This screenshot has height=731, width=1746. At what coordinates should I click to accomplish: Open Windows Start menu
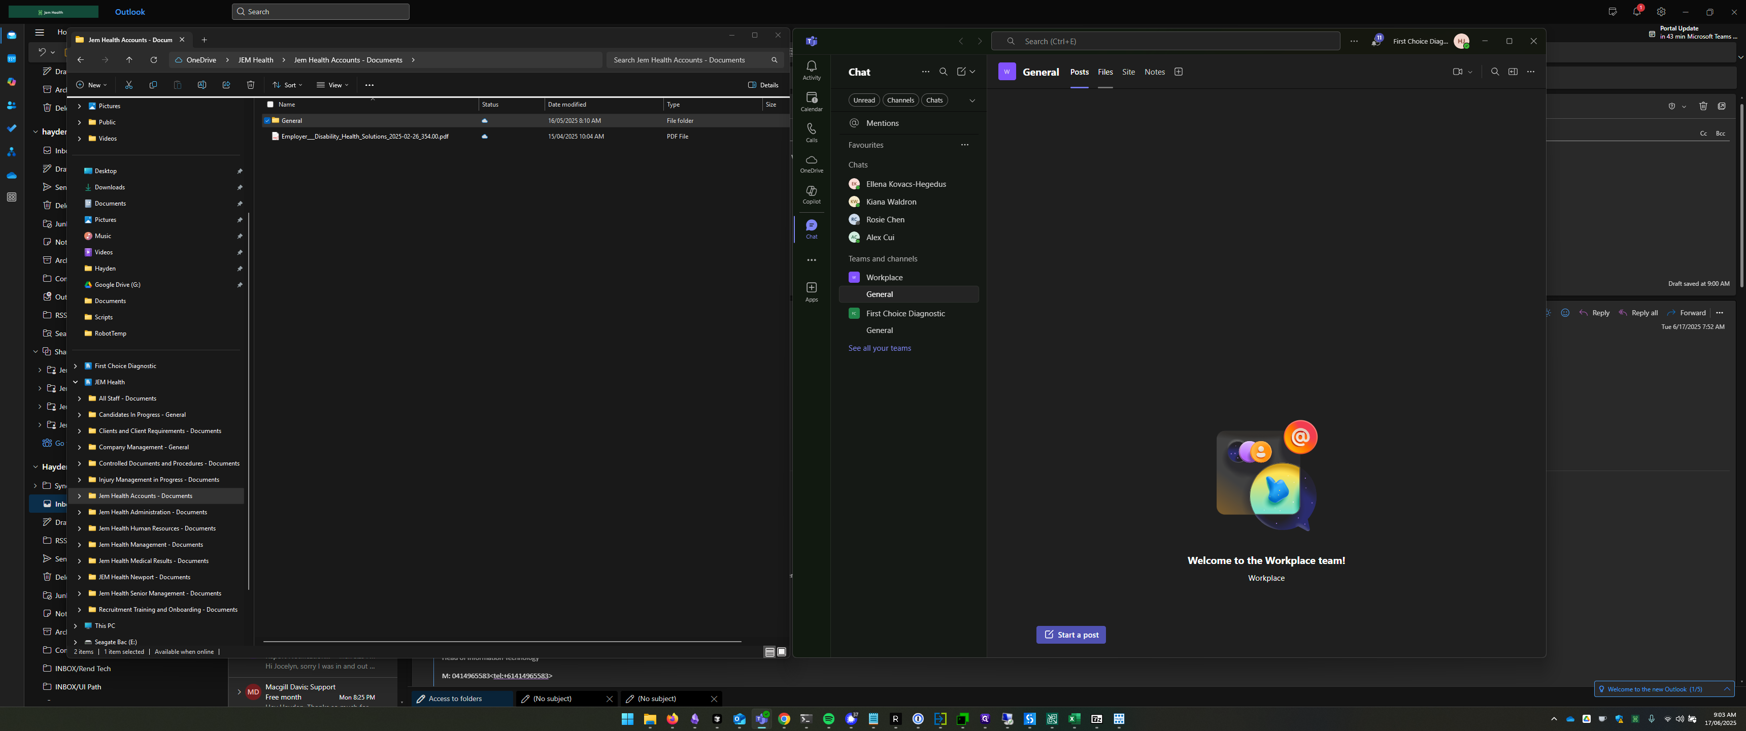[628, 719]
